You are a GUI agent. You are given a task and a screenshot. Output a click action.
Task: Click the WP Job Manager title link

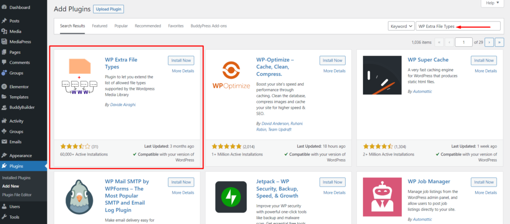(429, 182)
